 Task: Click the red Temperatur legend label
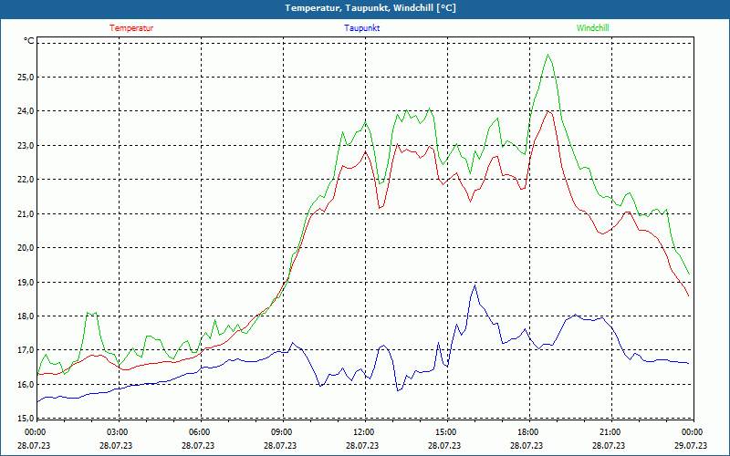(x=131, y=28)
